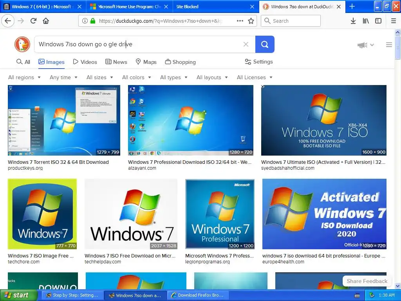Toggle the sidebar icon in toolbar
Image resolution: width=401 pixels, height=301 pixels.
pos(378,21)
